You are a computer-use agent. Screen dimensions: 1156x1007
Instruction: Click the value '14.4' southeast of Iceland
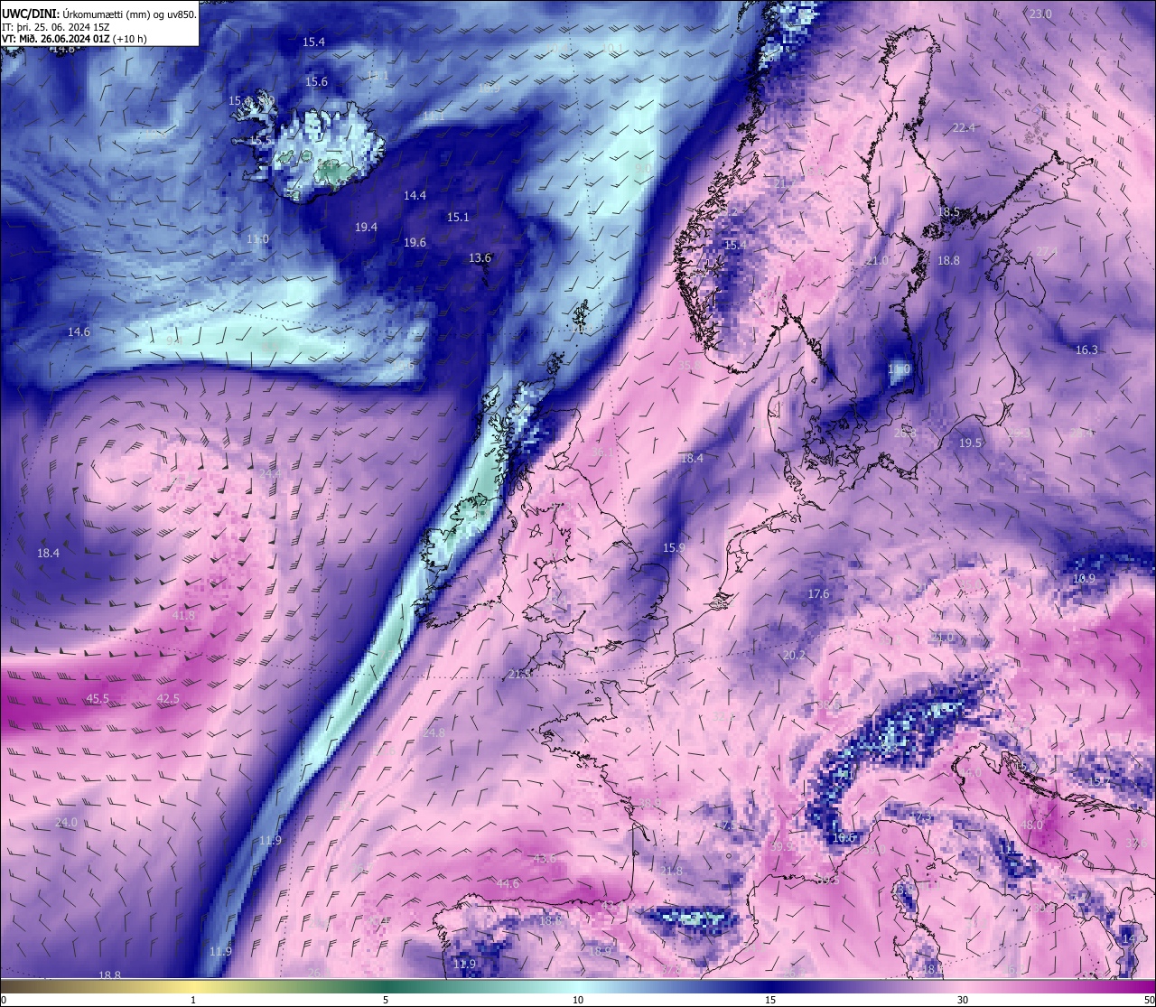(x=415, y=196)
